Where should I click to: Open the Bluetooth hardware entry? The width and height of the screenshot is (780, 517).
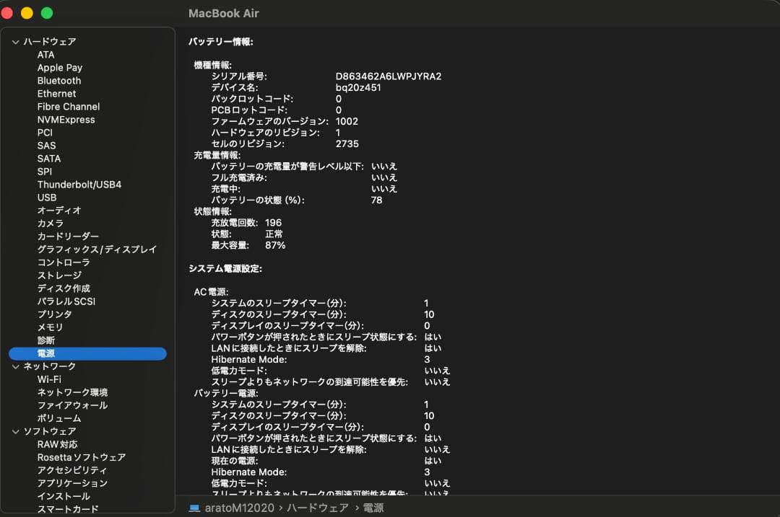coord(58,81)
